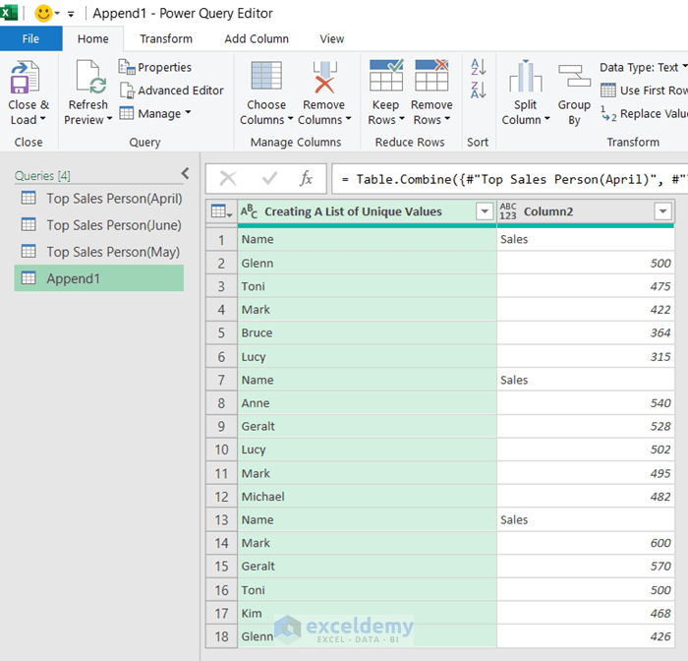The width and height of the screenshot is (688, 661).
Task: Sort descending Z to A
Action: pyautogui.click(x=479, y=90)
